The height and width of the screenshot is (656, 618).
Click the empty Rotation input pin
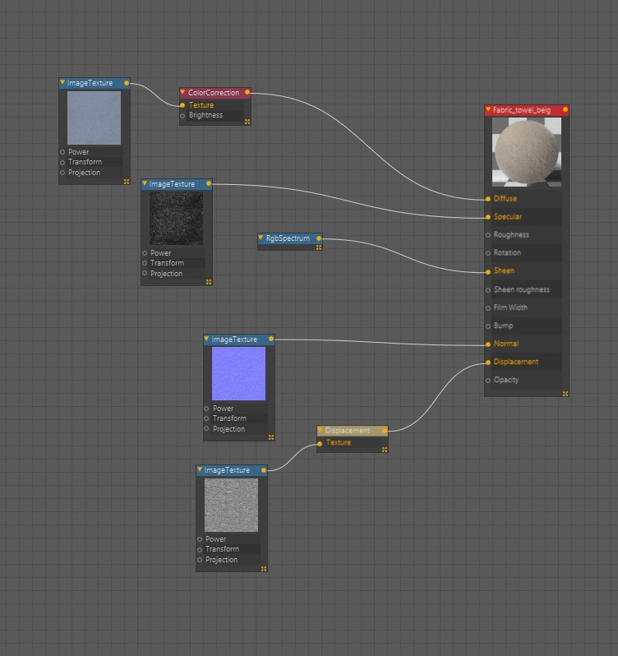point(488,253)
